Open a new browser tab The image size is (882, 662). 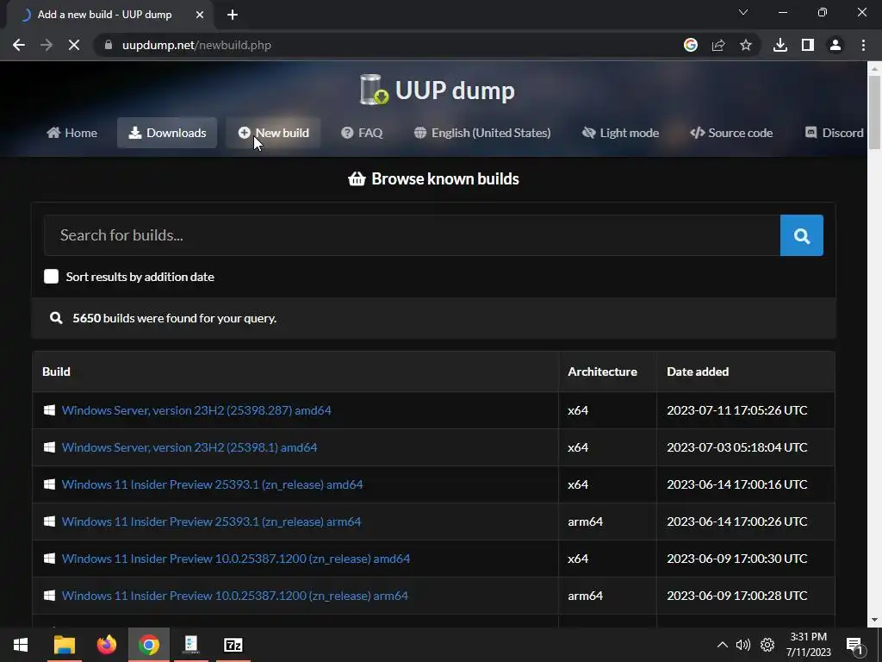pos(233,15)
